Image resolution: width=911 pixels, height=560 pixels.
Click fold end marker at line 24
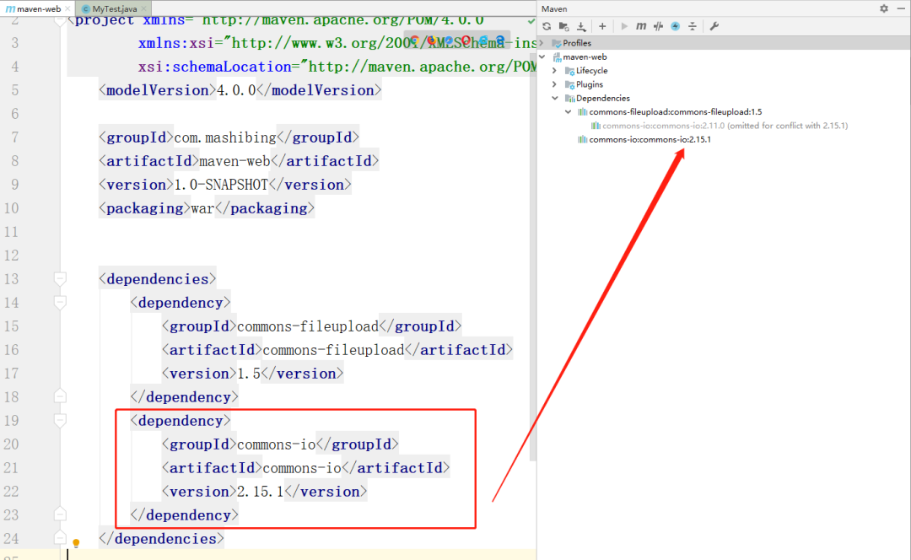coord(60,539)
